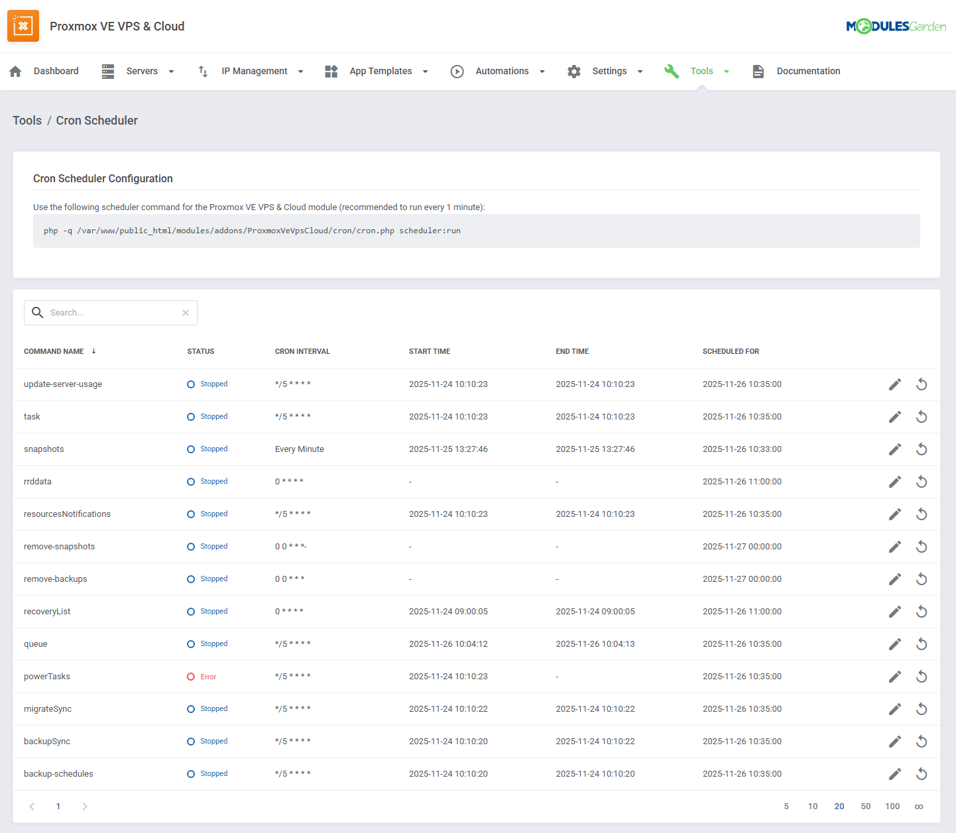Click the ModulesGarden logo
This screenshot has height=833, width=956.
click(x=896, y=26)
